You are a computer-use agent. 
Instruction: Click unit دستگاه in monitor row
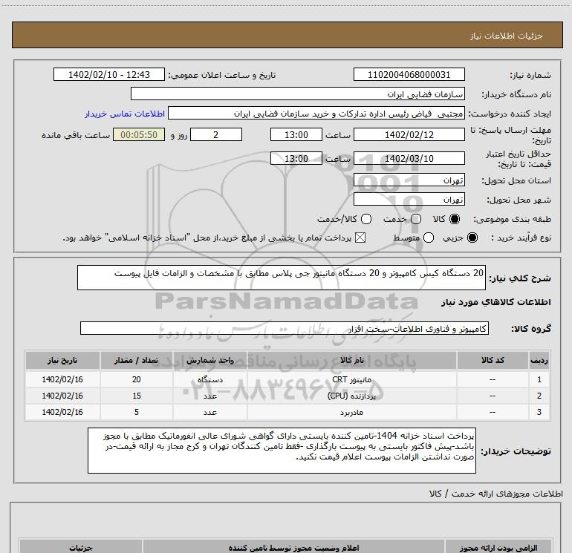[x=210, y=379]
